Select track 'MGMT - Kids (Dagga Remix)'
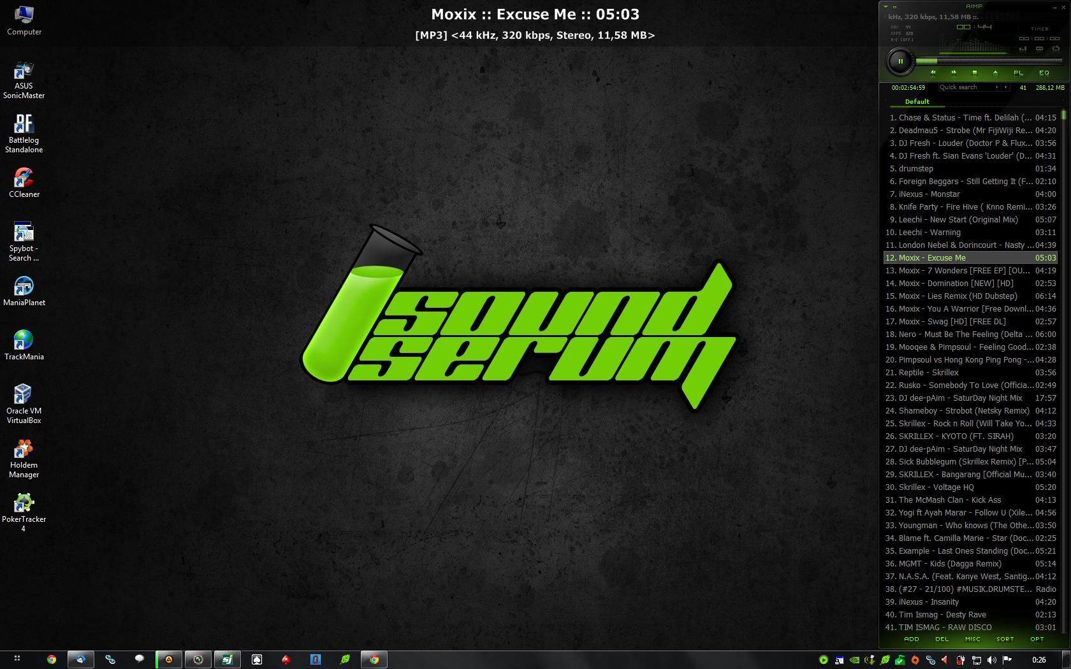This screenshot has height=669, width=1071. (970, 564)
